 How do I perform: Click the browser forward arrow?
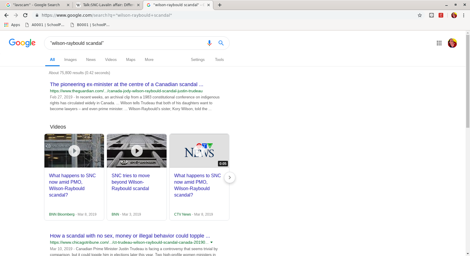click(x=16, y=15)
